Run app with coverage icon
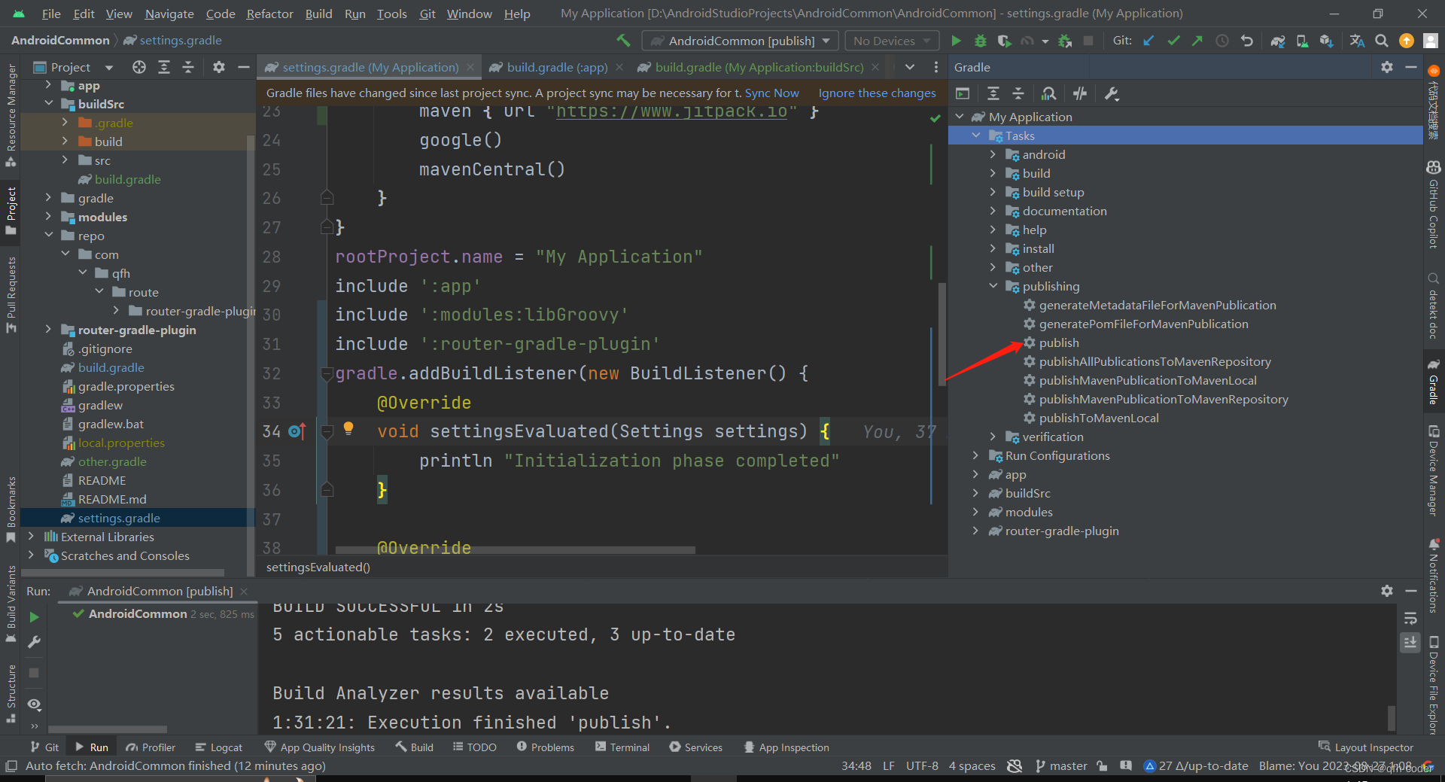The image size is (1445, 782). click(1004, 41)
